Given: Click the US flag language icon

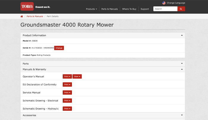Looking at the screenshot, I should 164,3.
